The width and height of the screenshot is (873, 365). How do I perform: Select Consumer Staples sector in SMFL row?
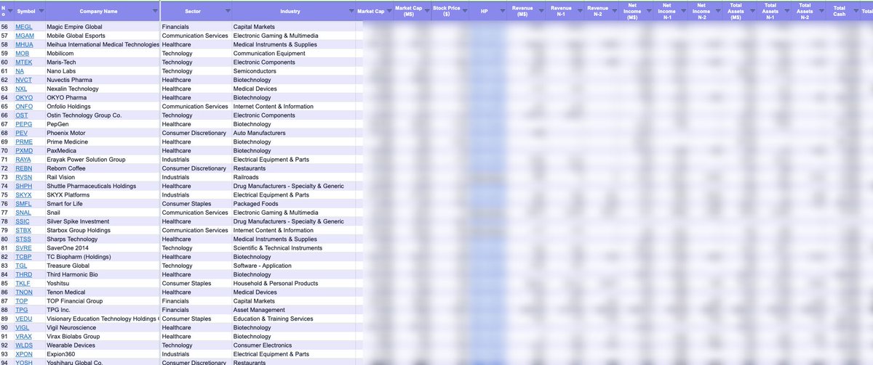tap(195, 204)
